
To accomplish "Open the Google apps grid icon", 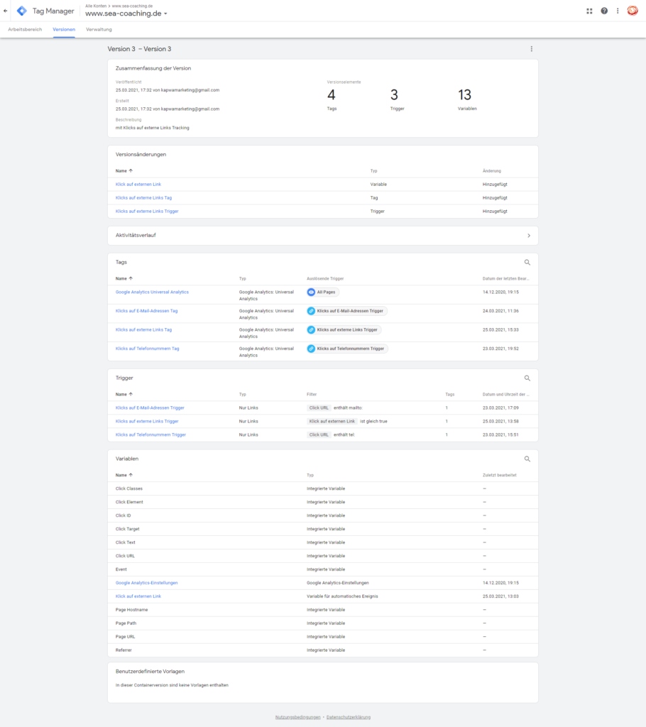I will click(x=589, y=11).
